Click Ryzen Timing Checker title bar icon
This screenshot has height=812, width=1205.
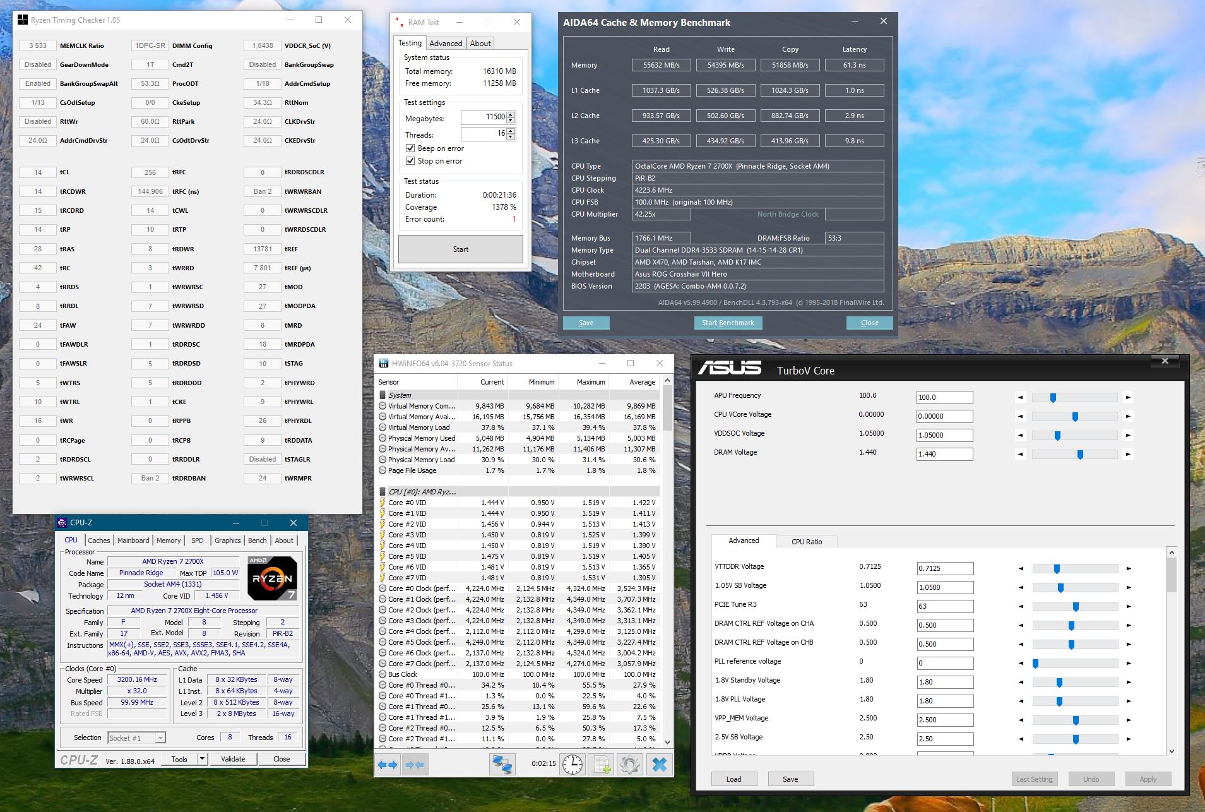23,20
